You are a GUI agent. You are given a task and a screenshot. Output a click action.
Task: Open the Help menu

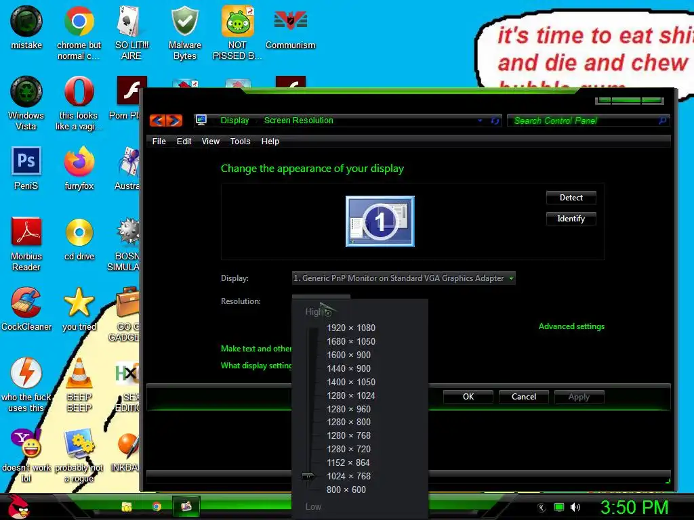270,142
